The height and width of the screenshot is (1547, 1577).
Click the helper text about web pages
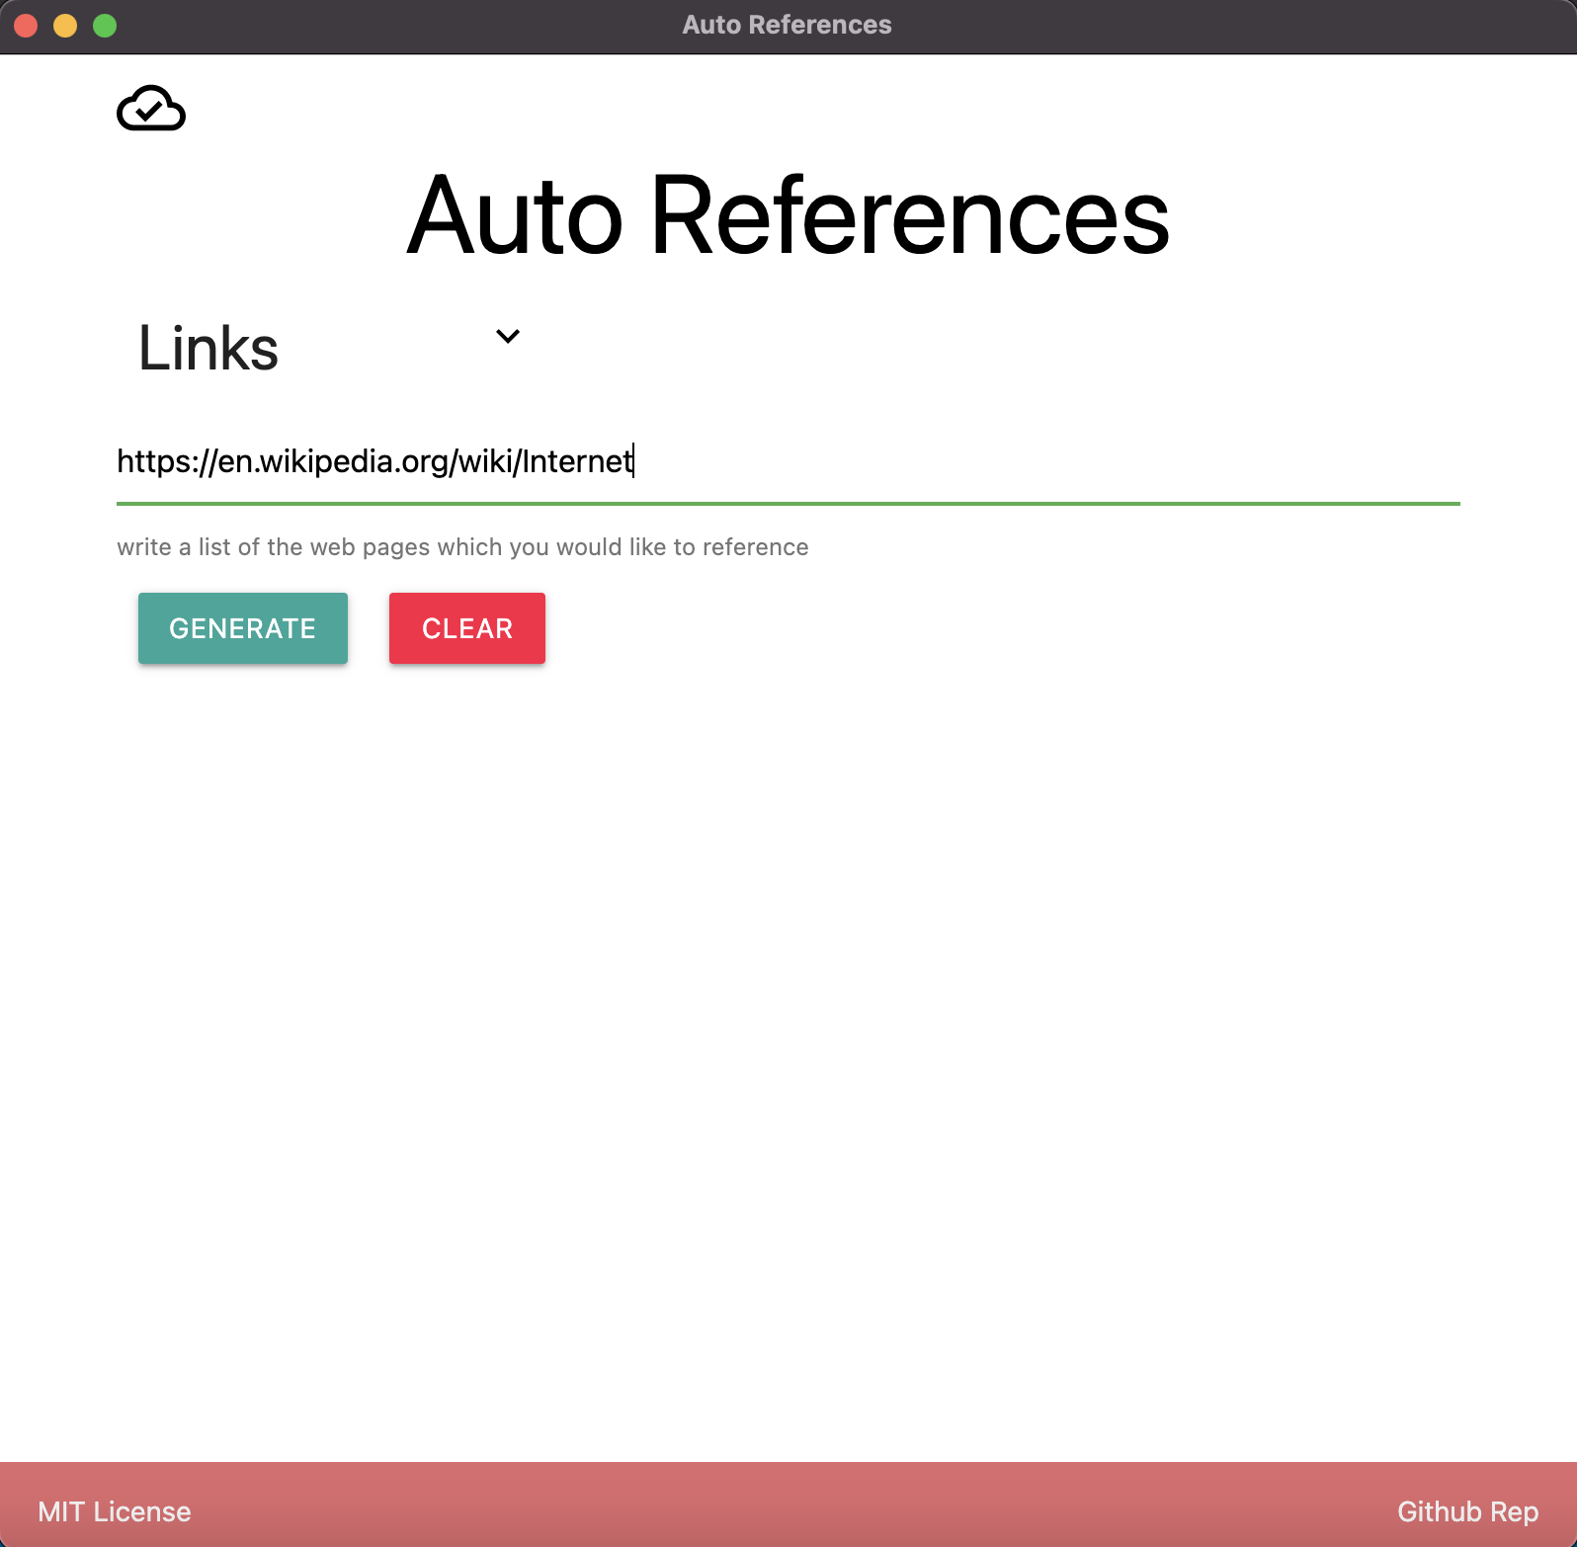(462, 547)
